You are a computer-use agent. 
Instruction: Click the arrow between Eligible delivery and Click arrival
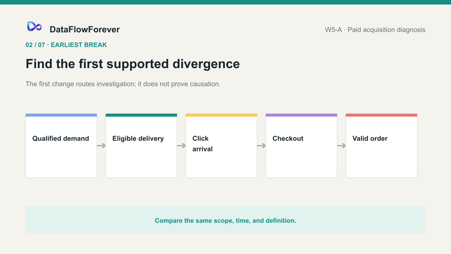click(182, 146)
